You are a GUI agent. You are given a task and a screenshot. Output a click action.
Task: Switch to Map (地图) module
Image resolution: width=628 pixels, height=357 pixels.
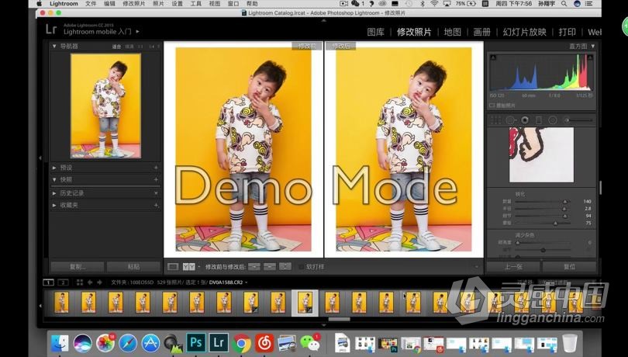(x=452, y=32)
